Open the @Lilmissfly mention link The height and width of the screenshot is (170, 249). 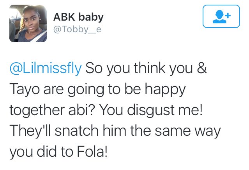pos(45,69)
